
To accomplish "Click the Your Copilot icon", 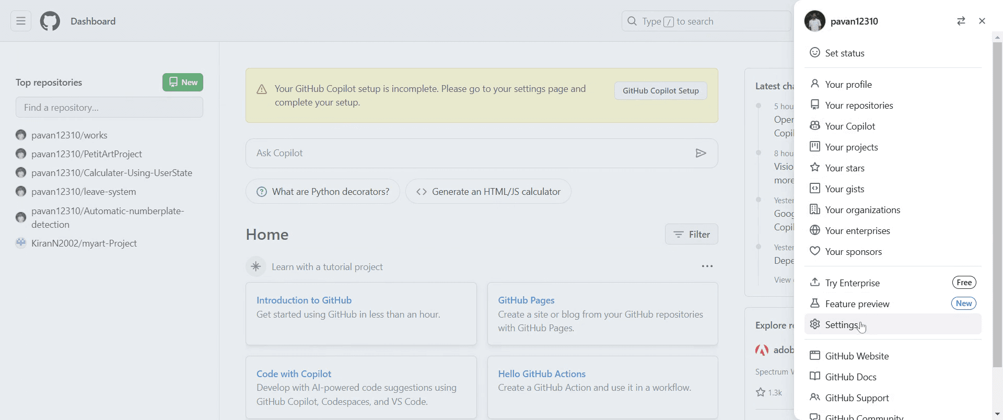I will [814, 126].
